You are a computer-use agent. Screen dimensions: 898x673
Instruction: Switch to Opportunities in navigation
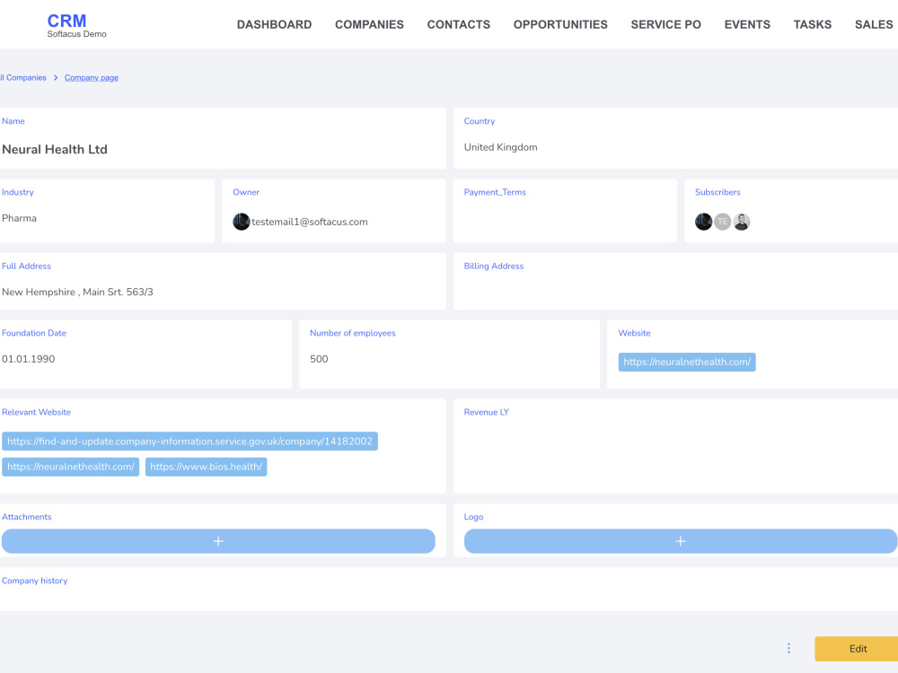click(x=560, y=24)
